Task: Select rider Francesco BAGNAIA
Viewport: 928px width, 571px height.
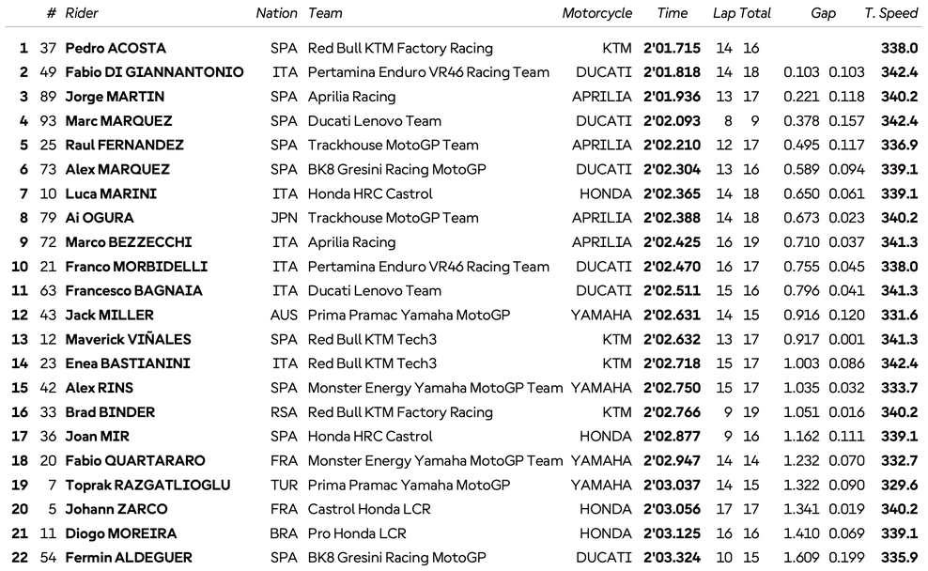Action: 133,291
